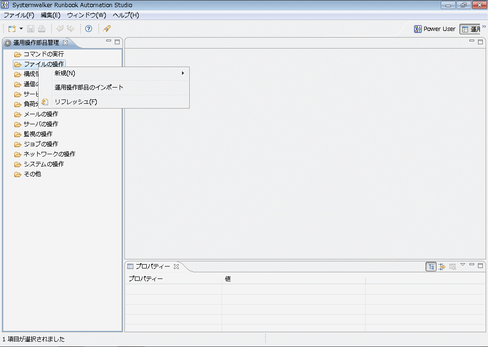Select the ファイルの操作 folder
Image resolution: width=488 pixels, height=347 pixels.
[44, 64]
